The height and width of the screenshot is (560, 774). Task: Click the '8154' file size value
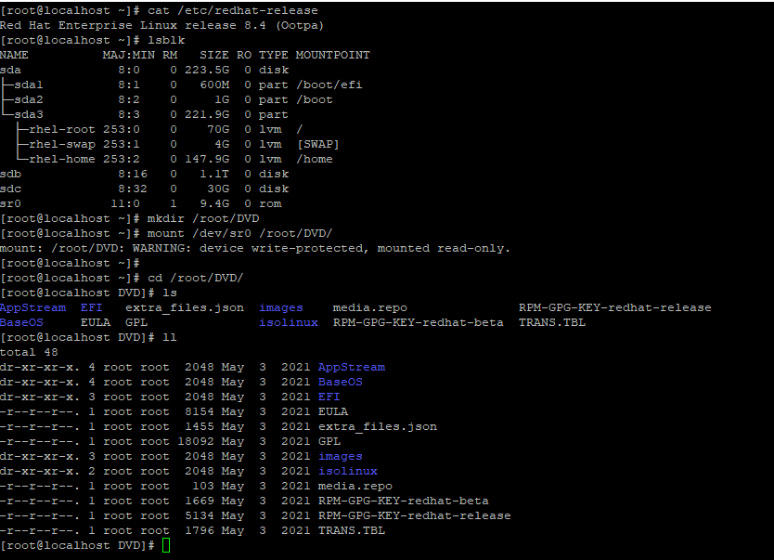pyautogui.click(x=200, y=411)
